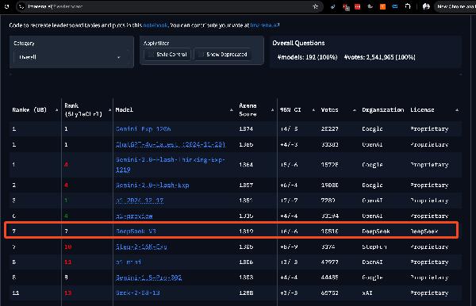Open the o1-mini model link
Screen dimensions: 476x306
pos(128,262)
